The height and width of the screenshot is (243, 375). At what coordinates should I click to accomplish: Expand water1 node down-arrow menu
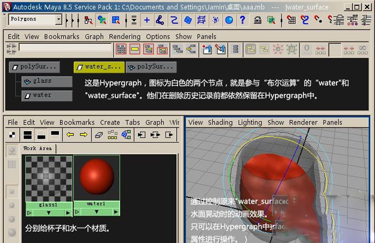[96, 212]
